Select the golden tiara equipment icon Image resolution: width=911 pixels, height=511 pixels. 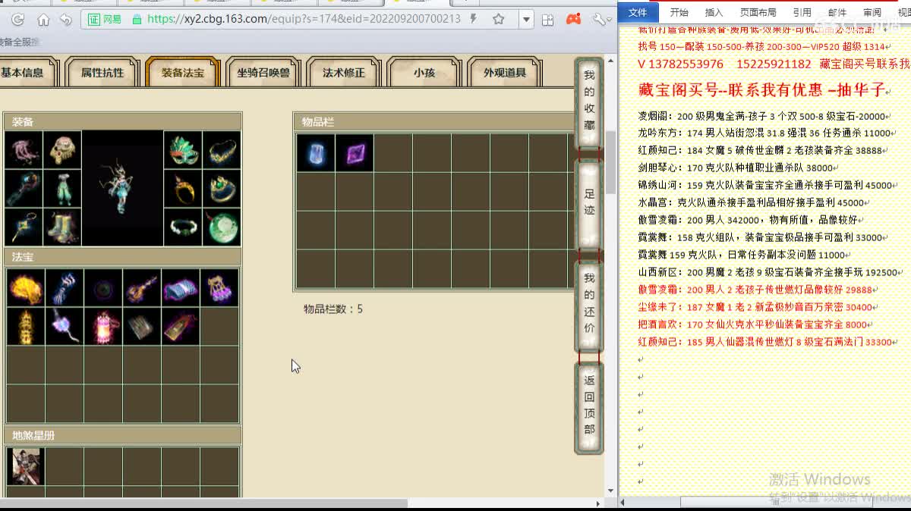[222, 150]
